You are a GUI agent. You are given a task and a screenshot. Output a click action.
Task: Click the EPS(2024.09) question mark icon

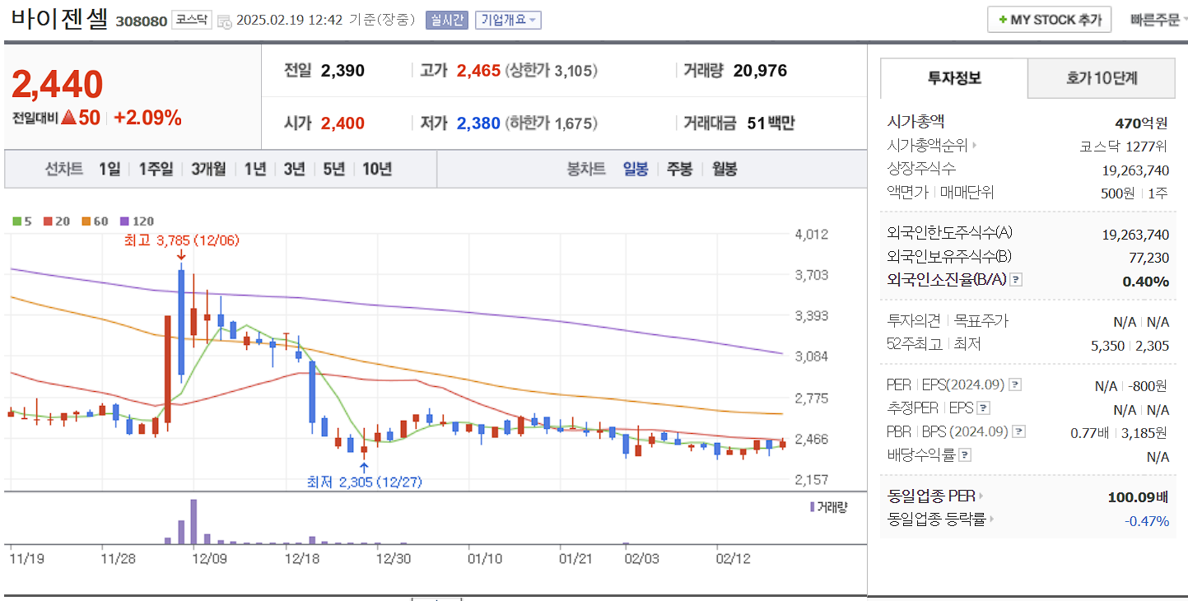pos(1014,385)
